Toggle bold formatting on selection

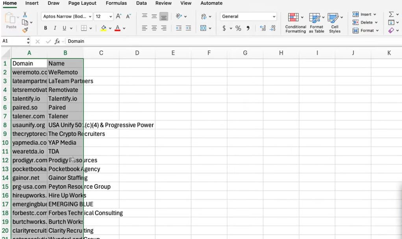(45, 29)
